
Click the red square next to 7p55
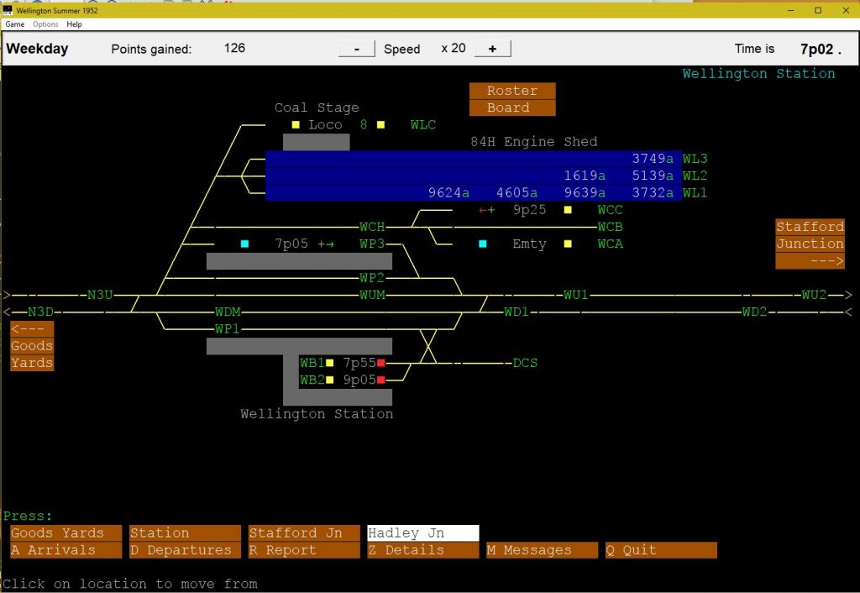380,363
